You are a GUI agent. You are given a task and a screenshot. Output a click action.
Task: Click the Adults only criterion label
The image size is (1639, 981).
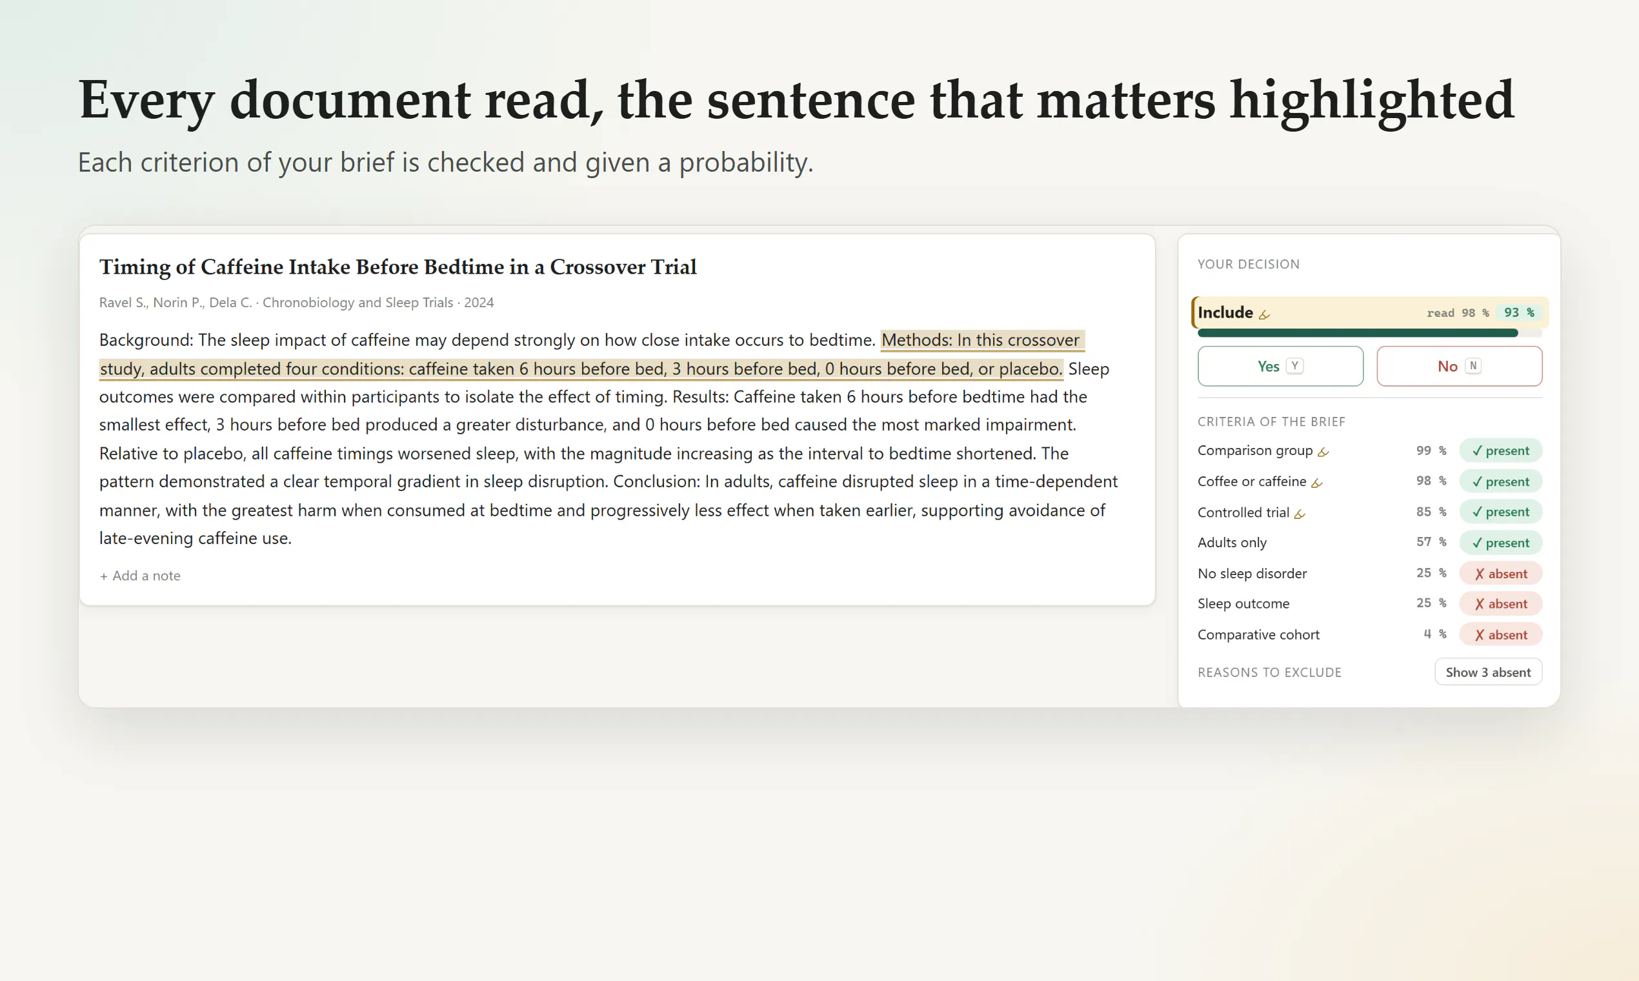coord(1232,543)
